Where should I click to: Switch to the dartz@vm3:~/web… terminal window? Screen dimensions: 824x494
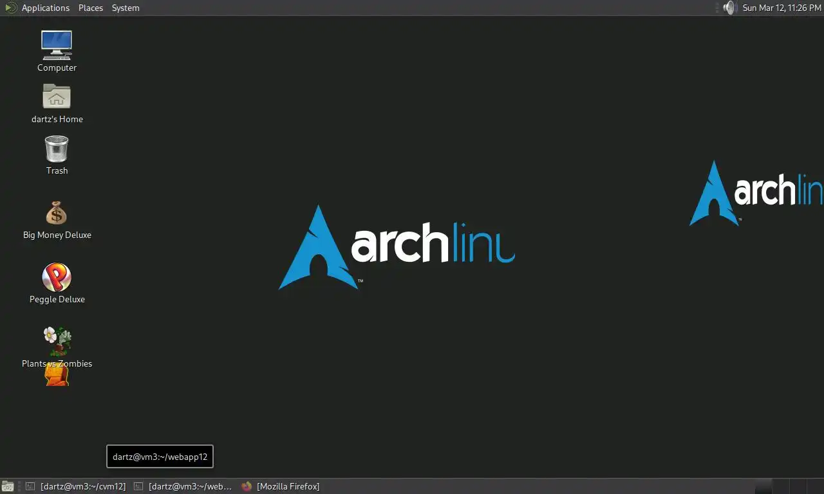click(x=183, y=486)
